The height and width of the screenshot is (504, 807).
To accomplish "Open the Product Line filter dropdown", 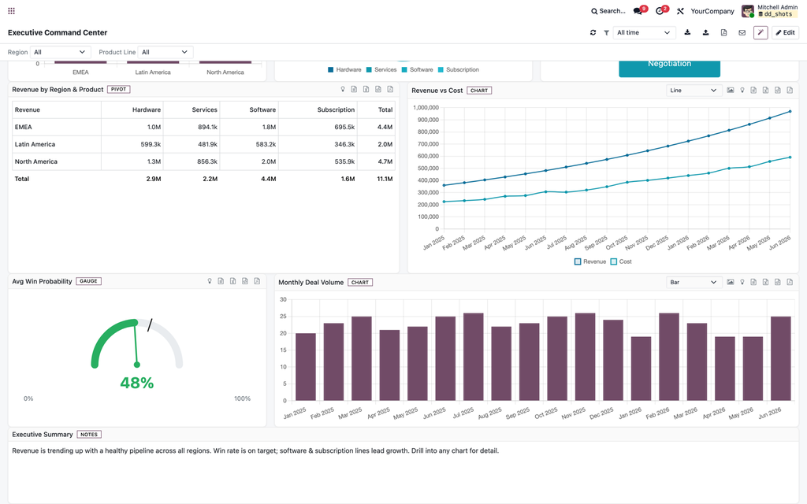I will (x=165, y=52).
